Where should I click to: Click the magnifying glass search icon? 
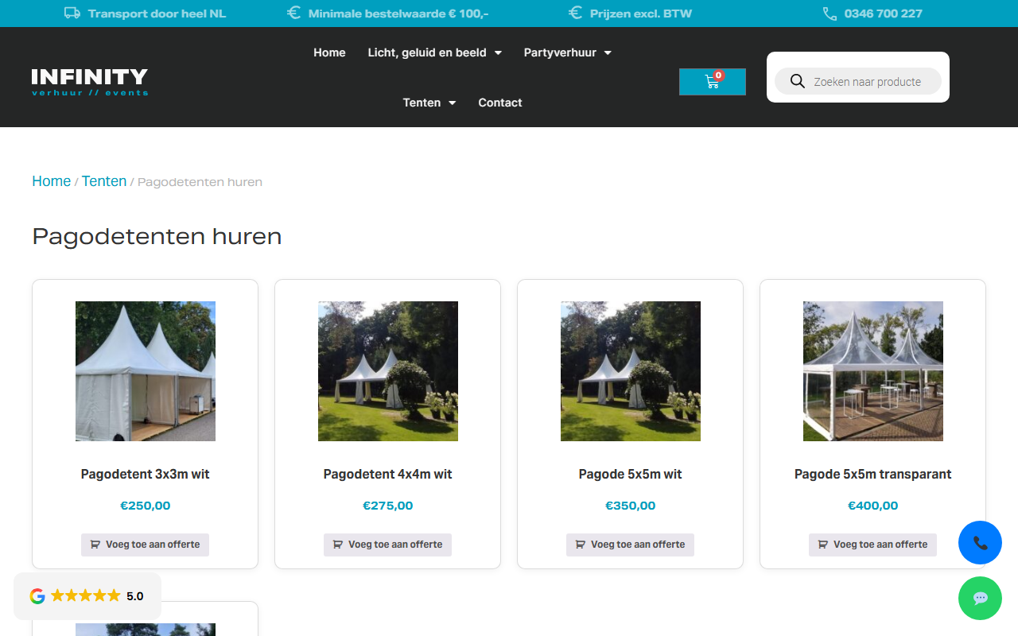point(797,81)
